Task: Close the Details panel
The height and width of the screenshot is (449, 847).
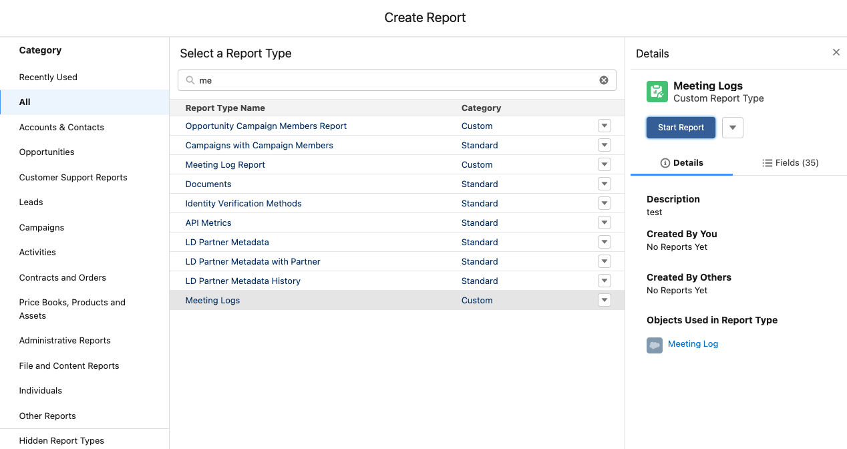Action: pyautogui.click(x=836, y=52)
